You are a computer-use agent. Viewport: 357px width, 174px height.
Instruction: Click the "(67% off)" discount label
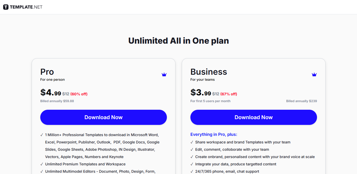[x=228, y=94]
